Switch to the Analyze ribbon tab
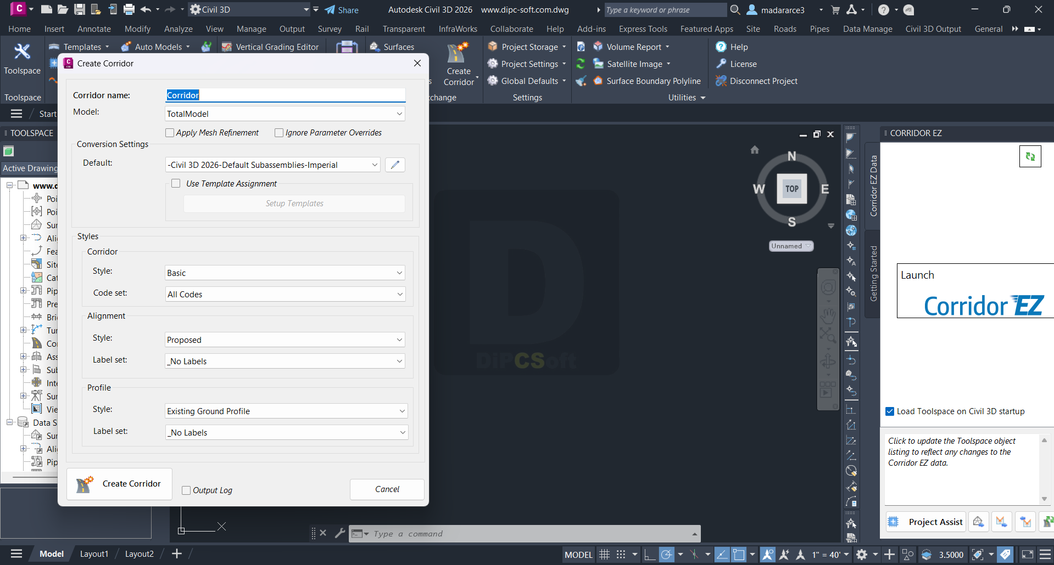Image resolution: width=1054 pixels, height=565 pixels. (179, 29)
